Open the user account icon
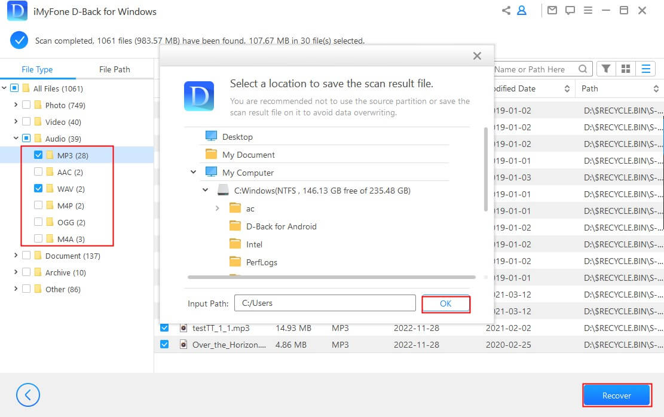This screenshot has width=664, height=417. pyautogui.click(x=522, y=11)
